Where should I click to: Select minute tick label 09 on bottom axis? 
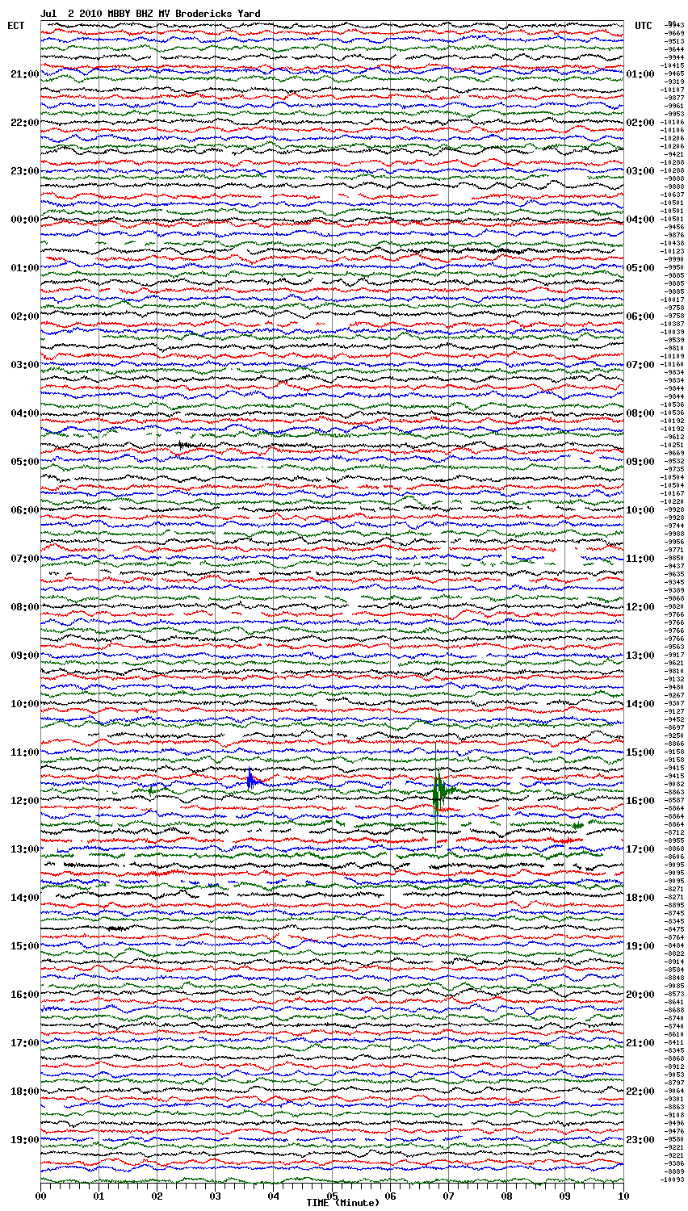pyautogui.click(x=564, y=1196)
